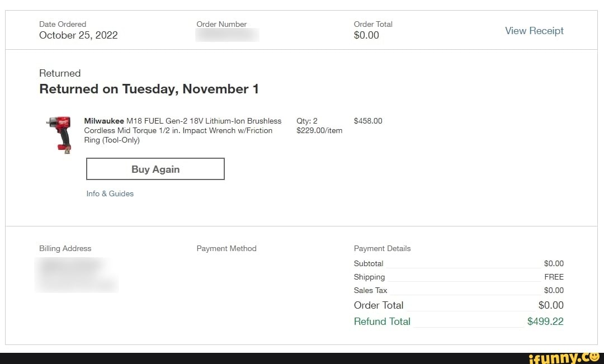Click the $229.00/item unit price
604x364 pixels.
(319, 130)
